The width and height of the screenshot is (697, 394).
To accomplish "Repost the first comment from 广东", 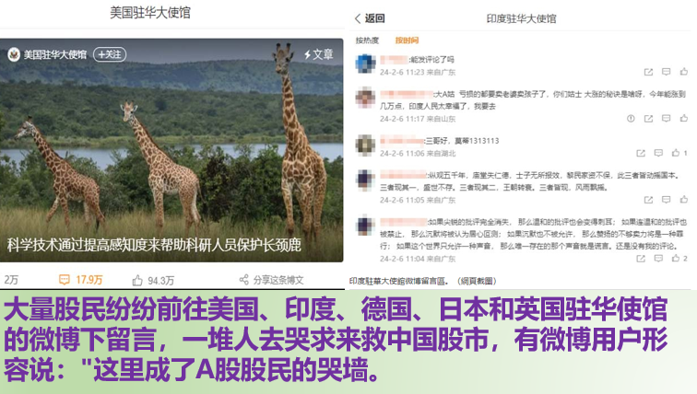I will tap(648, 72).
